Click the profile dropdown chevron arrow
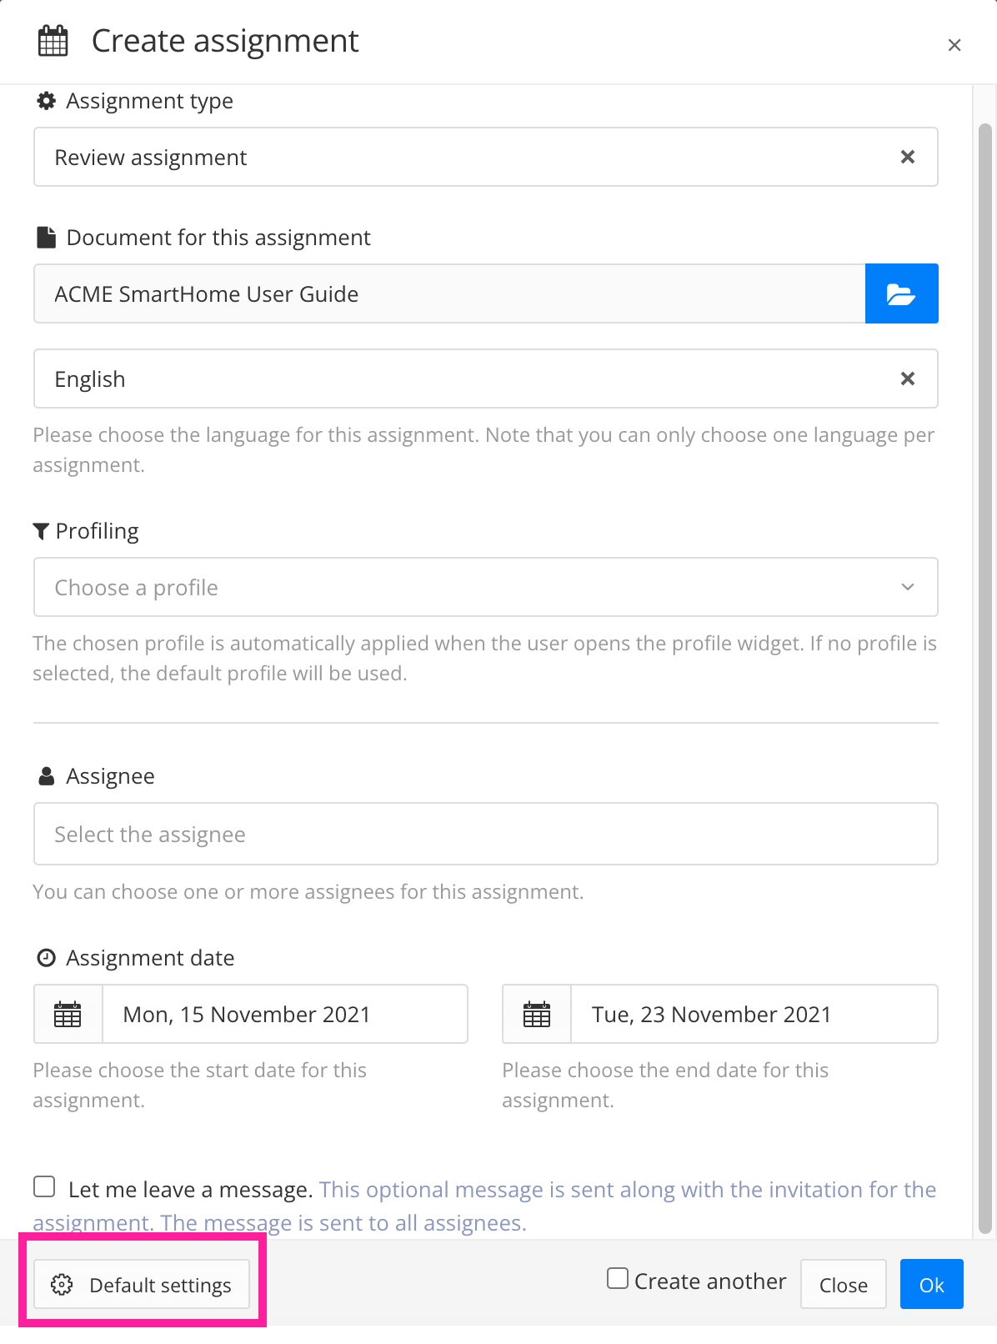The image size is (997, 1344). 908,587
